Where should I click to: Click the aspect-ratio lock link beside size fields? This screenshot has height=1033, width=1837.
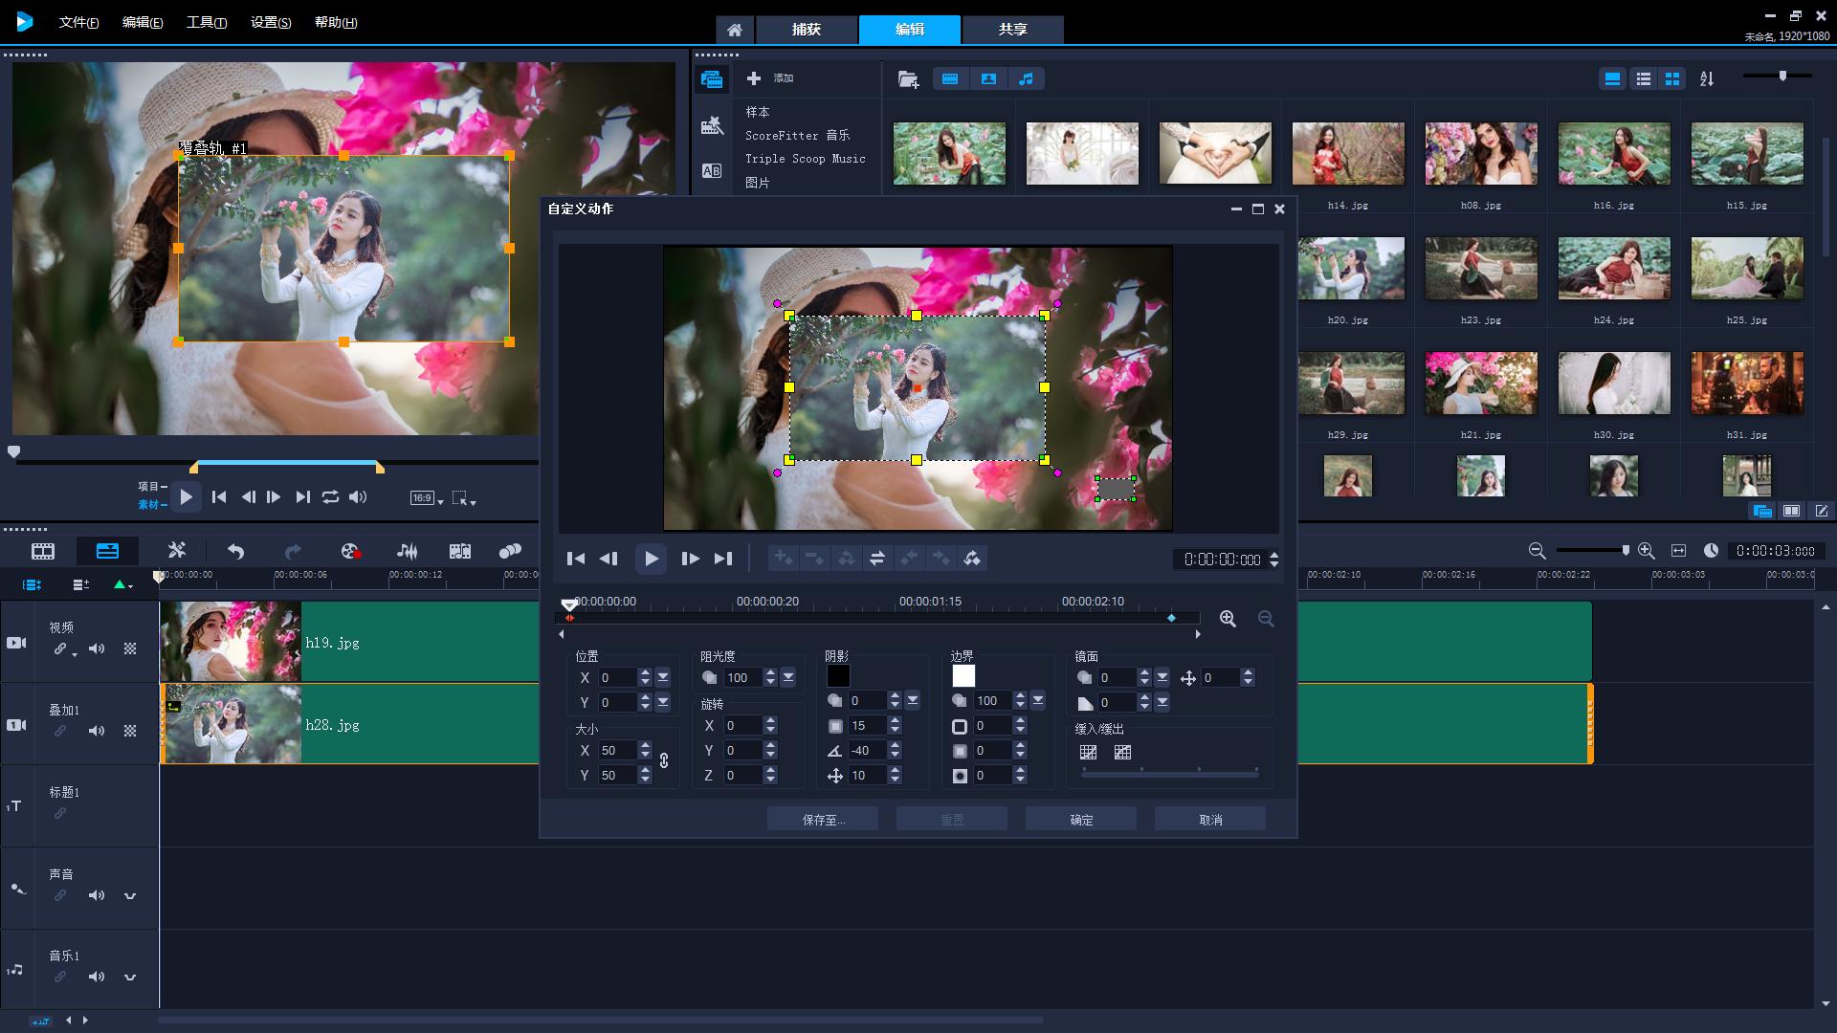click(x=664, y=761)
